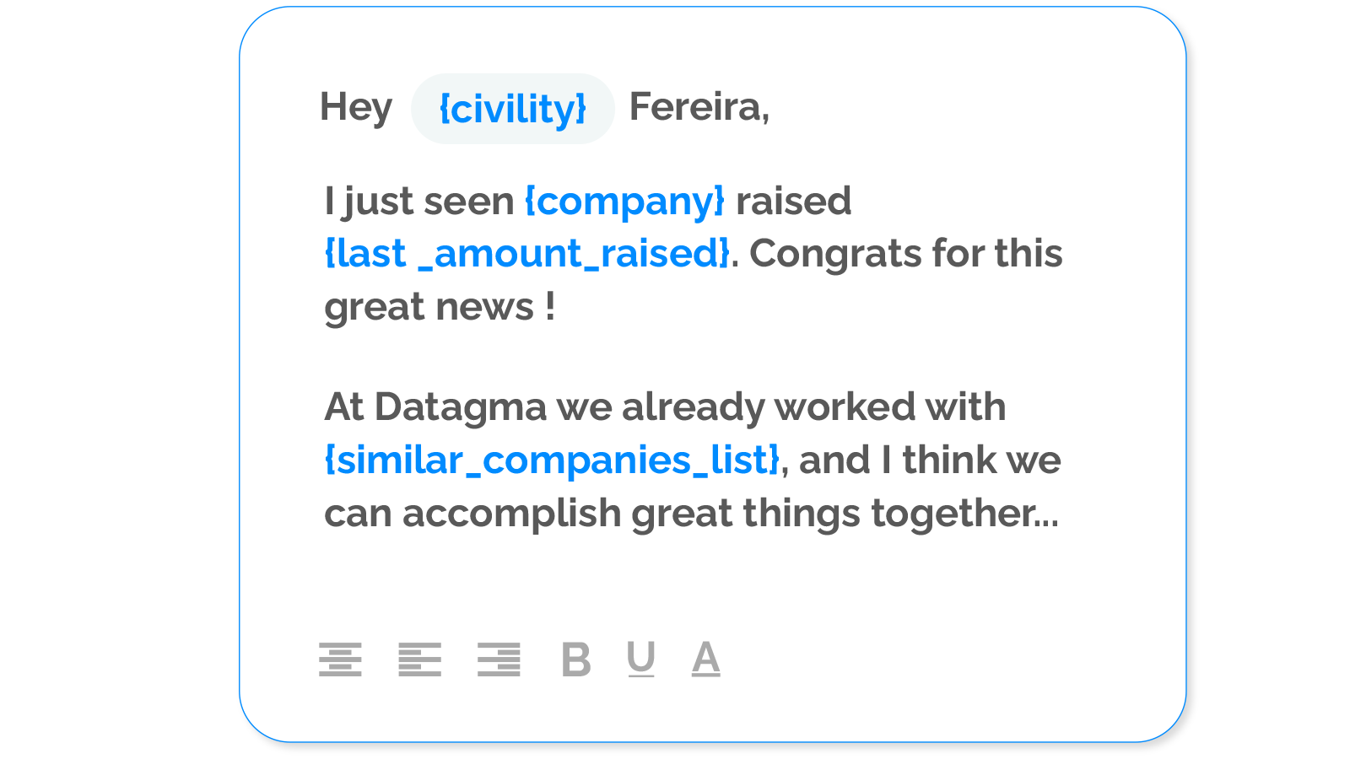Click the word "Hey" in greeting

356,108
